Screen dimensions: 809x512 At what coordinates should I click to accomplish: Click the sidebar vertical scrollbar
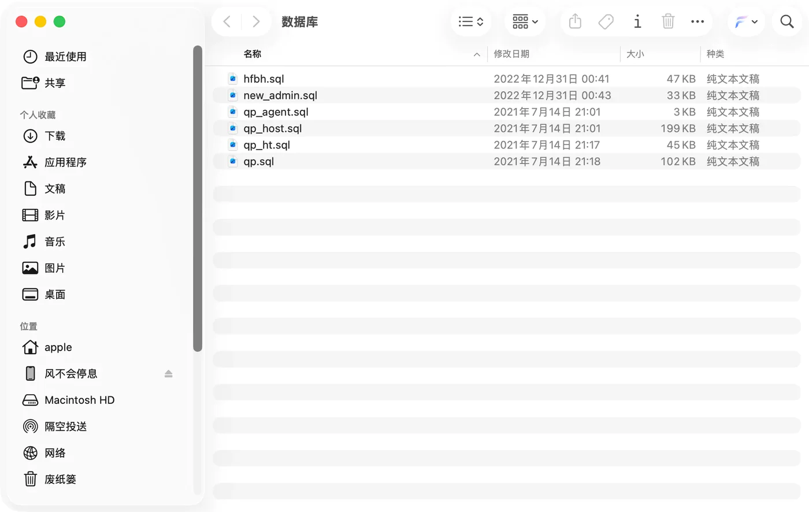(198, 198)
